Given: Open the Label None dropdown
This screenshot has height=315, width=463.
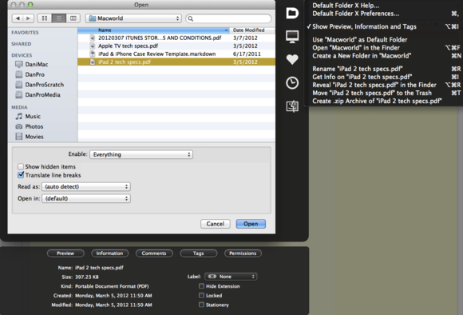Looking at the screenshot, I should pyautogui.click(x=231, y=277).
